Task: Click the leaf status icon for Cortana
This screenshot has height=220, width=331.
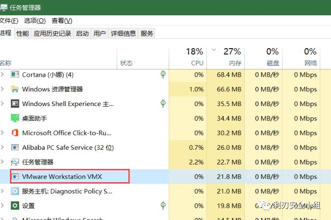Action: point(163,74)
